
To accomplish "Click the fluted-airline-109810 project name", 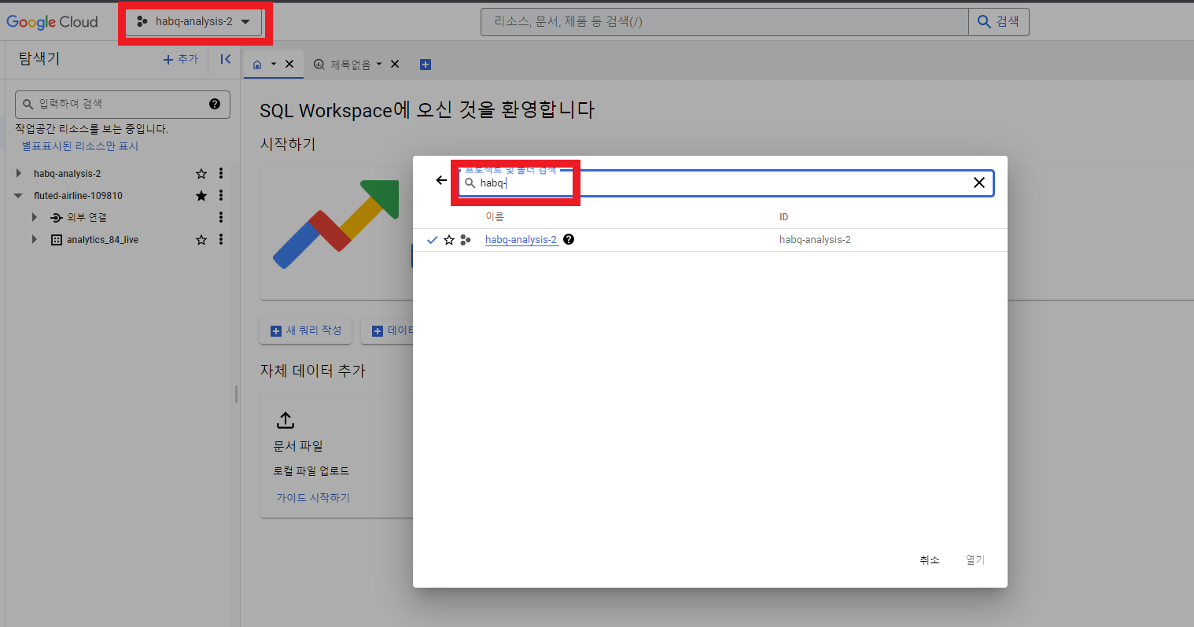I will [78, 196].
